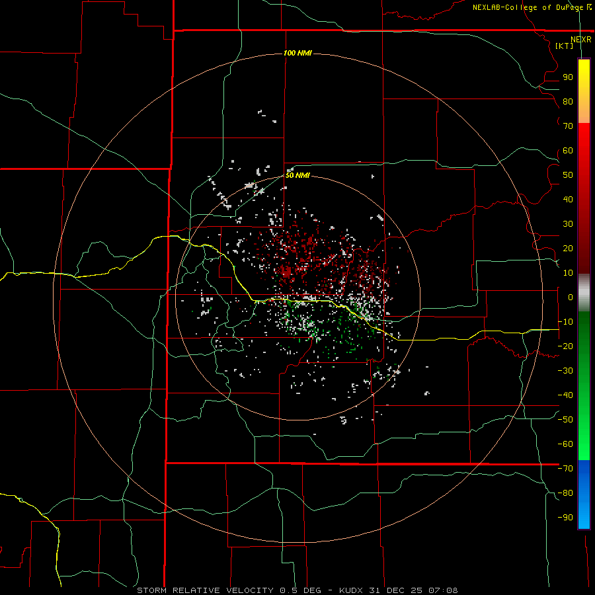Image resolution: width=595 pixels, height=595 pixels.
Task: Click the -10 value on velocity scale
Action: click(x=565, y=322)
